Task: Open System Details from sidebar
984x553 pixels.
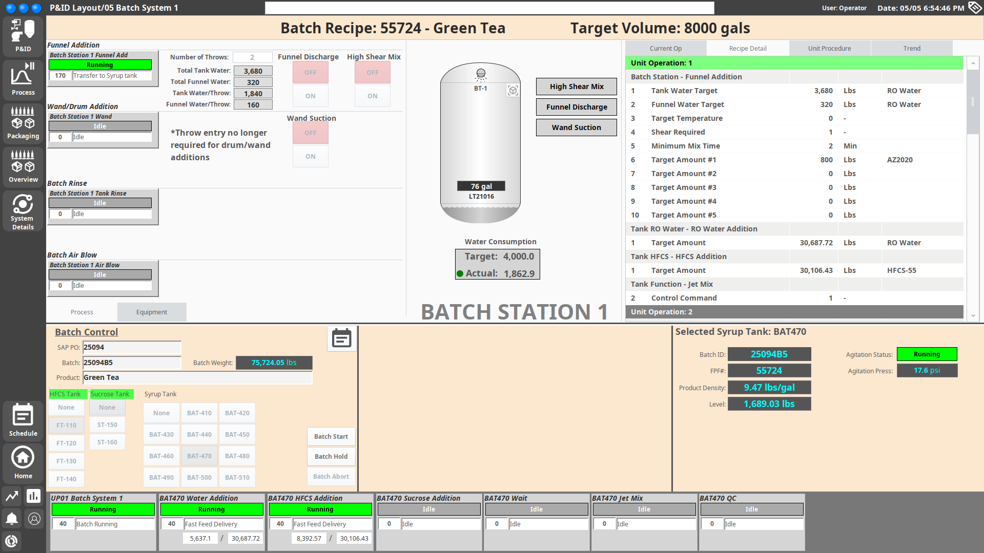Action: coord(23,211)
